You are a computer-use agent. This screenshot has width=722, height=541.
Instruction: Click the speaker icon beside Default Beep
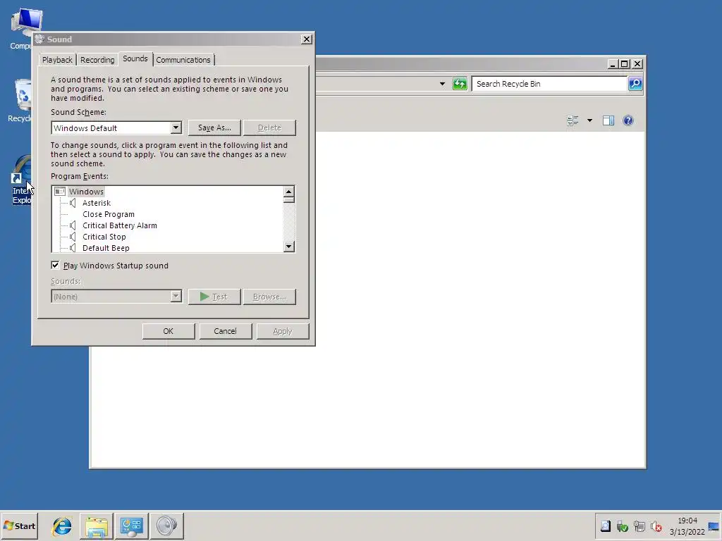73,248
